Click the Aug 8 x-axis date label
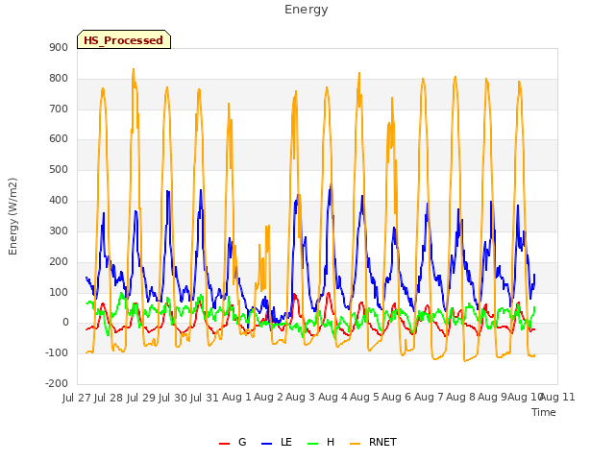This screenshot has height=461, width=615. [x=460, y=398]
